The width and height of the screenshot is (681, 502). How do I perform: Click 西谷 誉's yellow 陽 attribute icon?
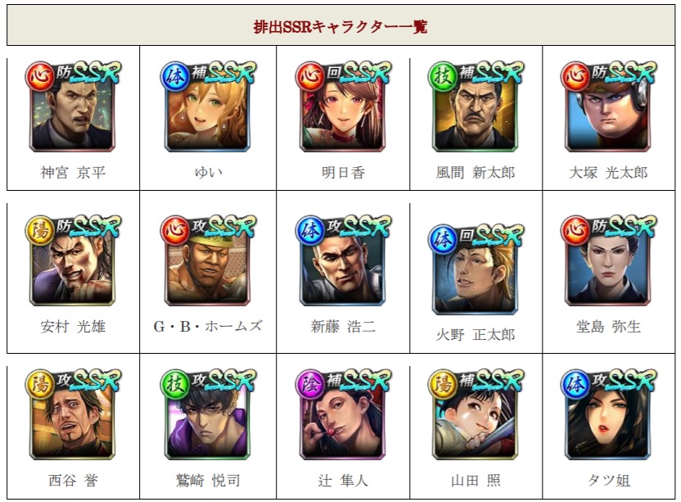39,384
